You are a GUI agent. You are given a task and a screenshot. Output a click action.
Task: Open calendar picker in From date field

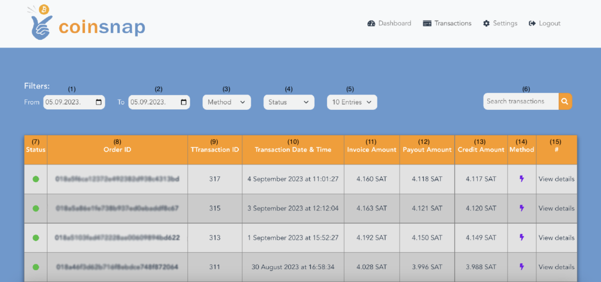98,102
